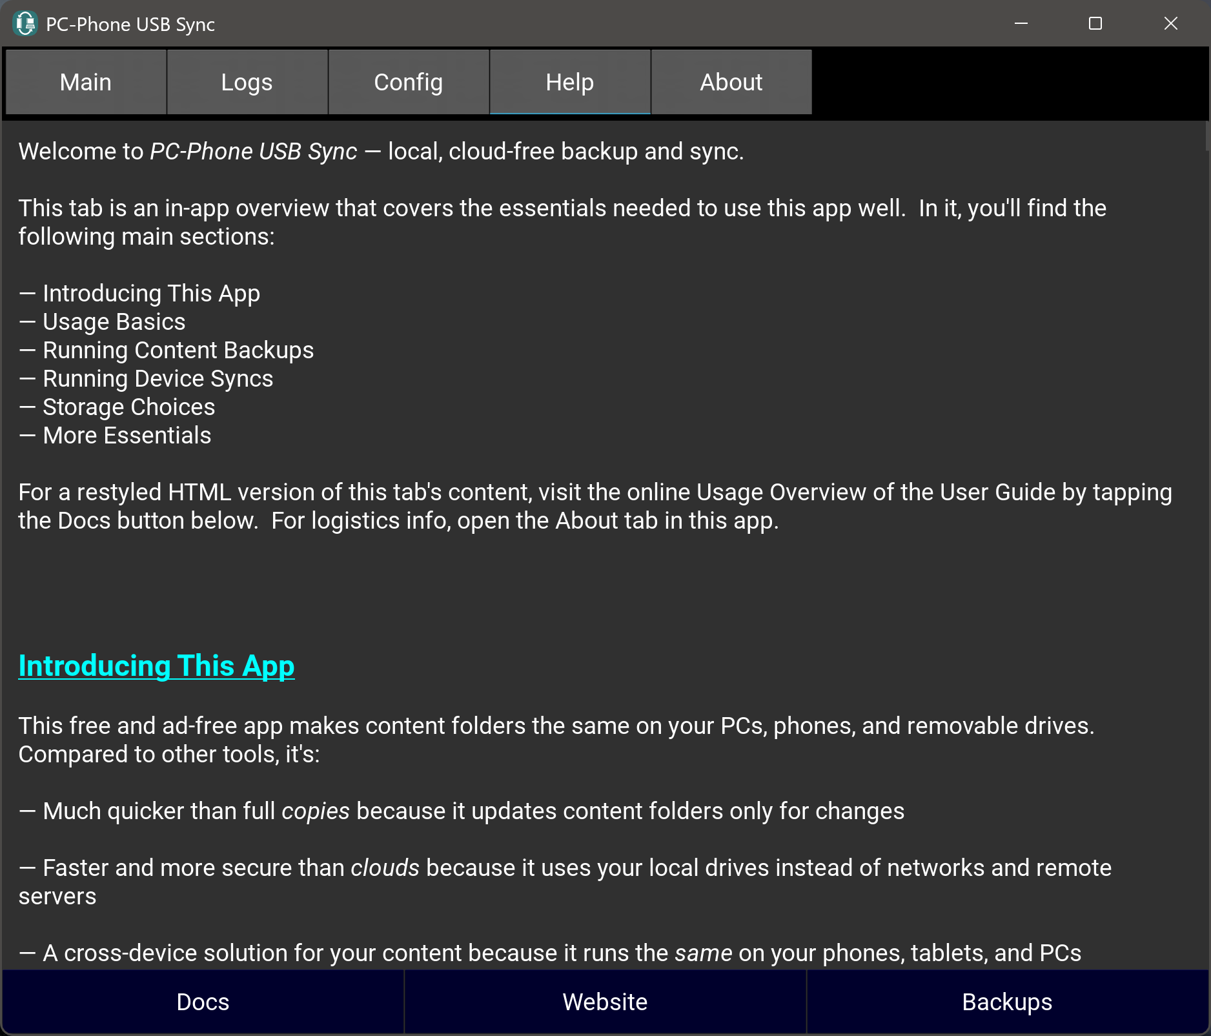The width and height of the screenshot is (1211, 1036).
Task: Click the vertical scrollbar thumb
Action: click(x=1206, y=137)
